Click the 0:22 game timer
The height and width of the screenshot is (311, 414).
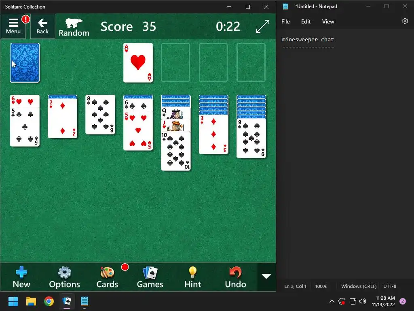tap(228, 26)
